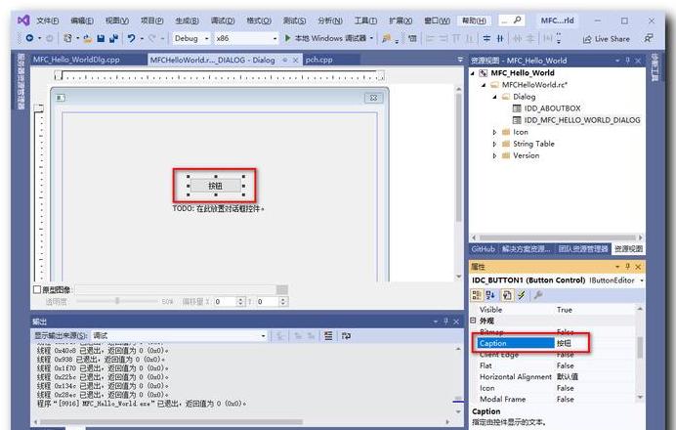Click the 透明度 transparency slider
Image resolution: width=676 pixels, height=430 pixels.
point(117,301)
